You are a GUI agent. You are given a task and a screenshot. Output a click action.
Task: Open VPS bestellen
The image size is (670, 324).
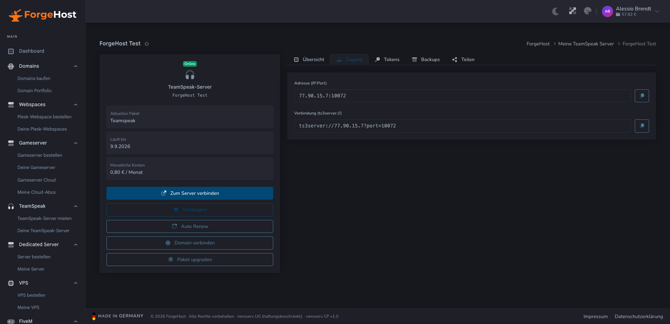pos(31,295)
